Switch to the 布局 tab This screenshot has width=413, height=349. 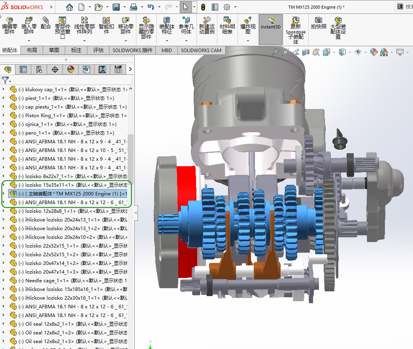coord(32,50)
